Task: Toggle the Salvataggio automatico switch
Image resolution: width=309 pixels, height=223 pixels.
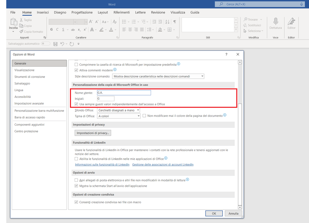Action: (46, 43)
